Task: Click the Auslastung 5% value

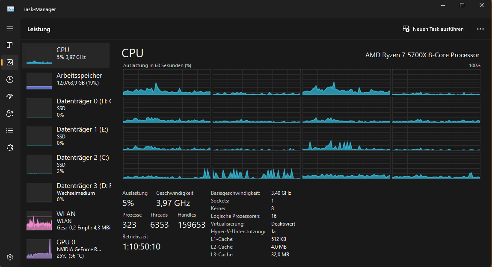Action: pos(128,203)
